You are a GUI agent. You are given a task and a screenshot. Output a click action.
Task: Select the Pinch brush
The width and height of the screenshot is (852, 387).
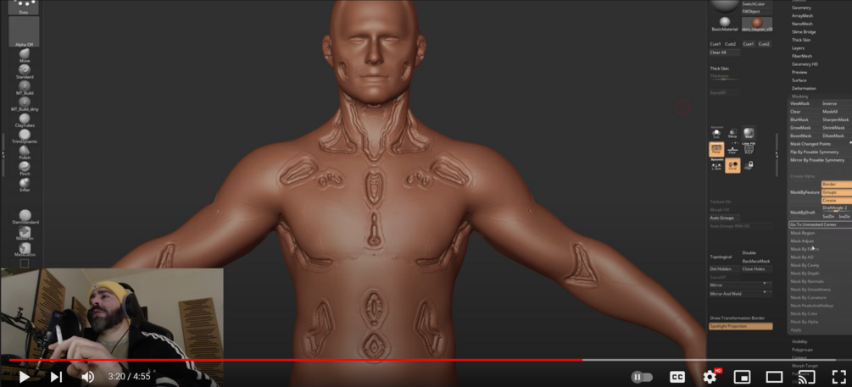click(25, 169)
